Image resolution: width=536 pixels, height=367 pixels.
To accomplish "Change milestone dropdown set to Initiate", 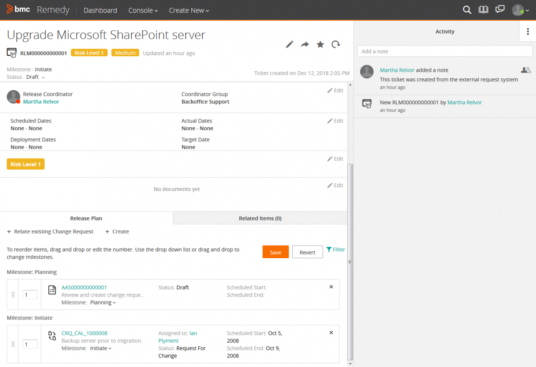I will pyautogui.click(x=101, y=349).
